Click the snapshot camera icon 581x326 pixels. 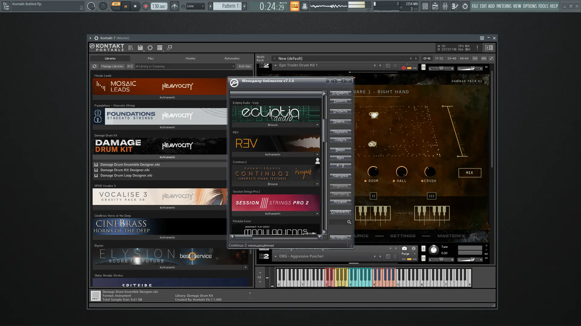404,248
